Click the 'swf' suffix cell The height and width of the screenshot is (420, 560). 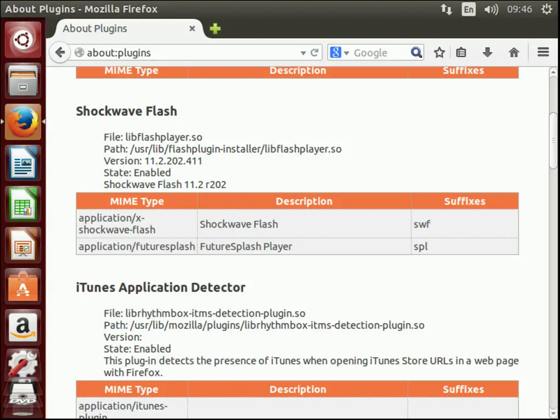(x=465, y=224)
